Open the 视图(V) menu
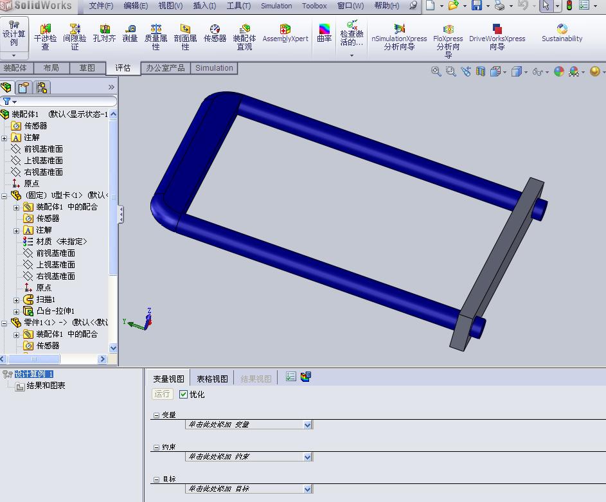 170,5
